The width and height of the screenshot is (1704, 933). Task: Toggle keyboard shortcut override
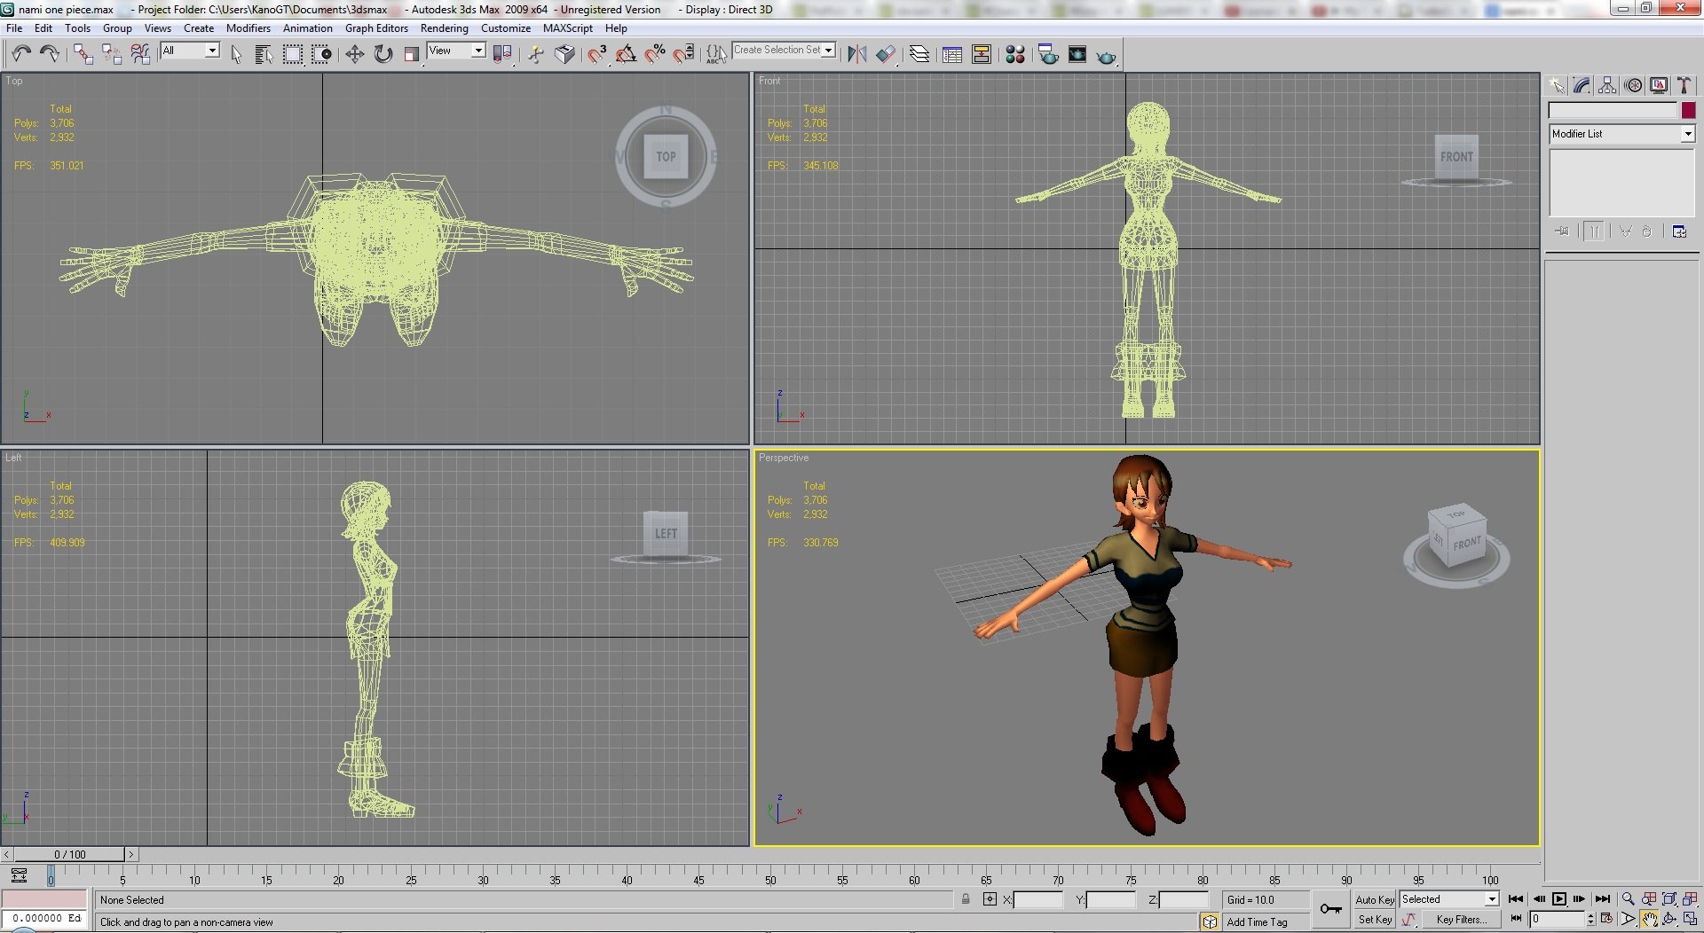pos(564,55)
